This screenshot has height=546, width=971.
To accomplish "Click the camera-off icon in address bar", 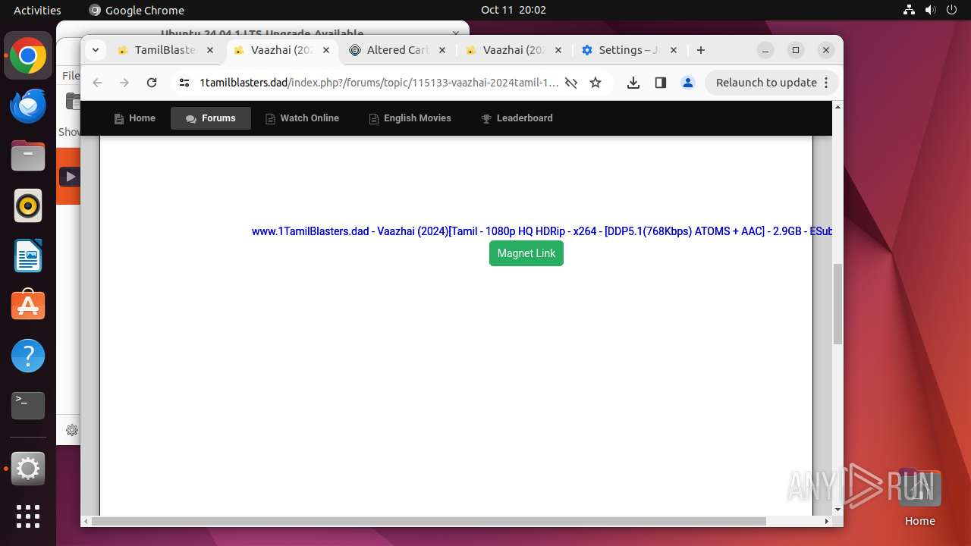I will coord(571,83).
